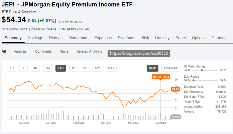The height and width of the screenshot is (134, 233).
Task: Click the blog.naver.com URL overlay
Action: pos(139,53)
